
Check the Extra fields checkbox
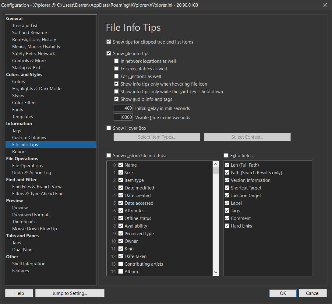[226, 155]
